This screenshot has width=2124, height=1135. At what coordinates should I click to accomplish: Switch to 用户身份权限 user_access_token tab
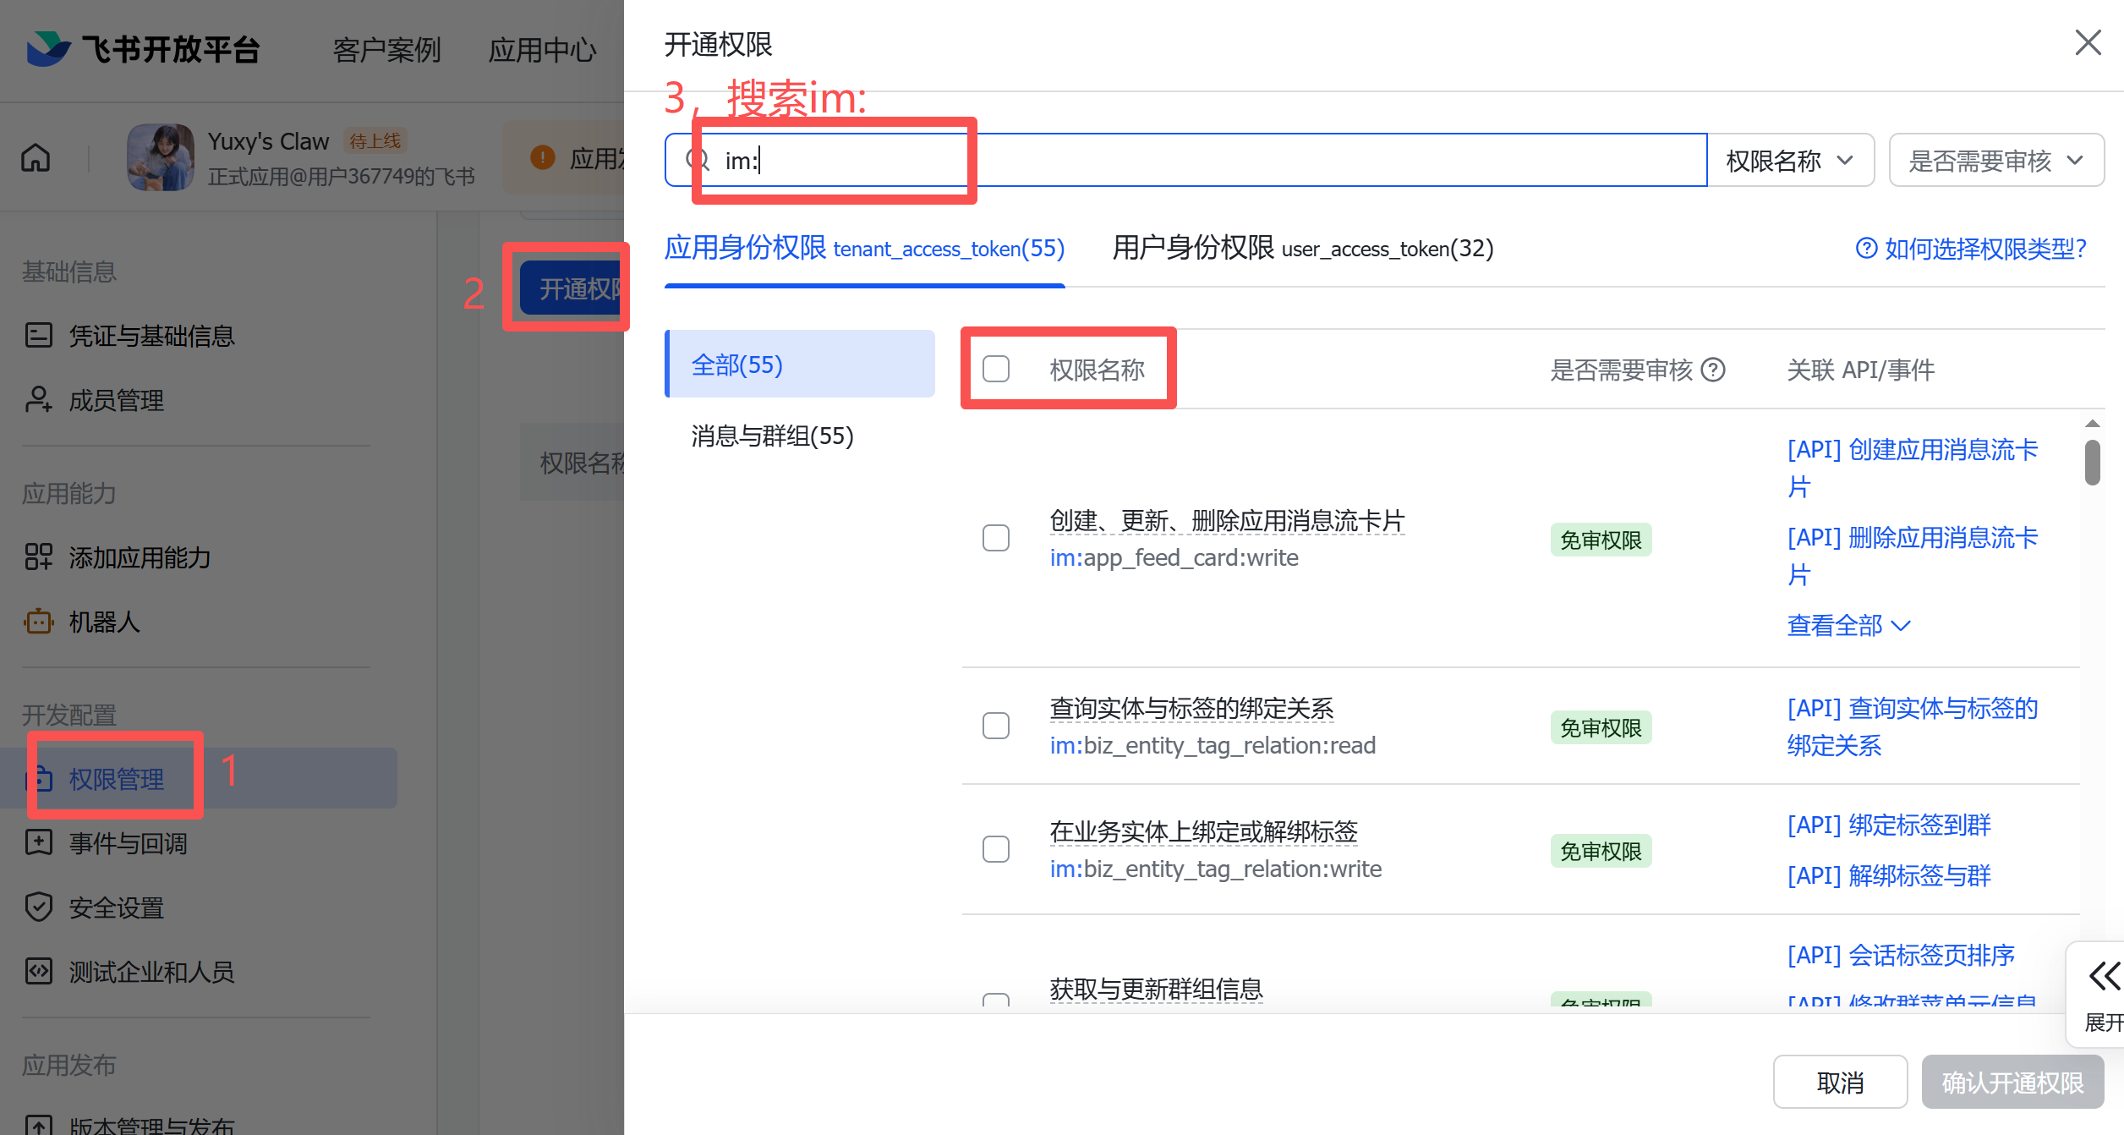point(1302,249)
